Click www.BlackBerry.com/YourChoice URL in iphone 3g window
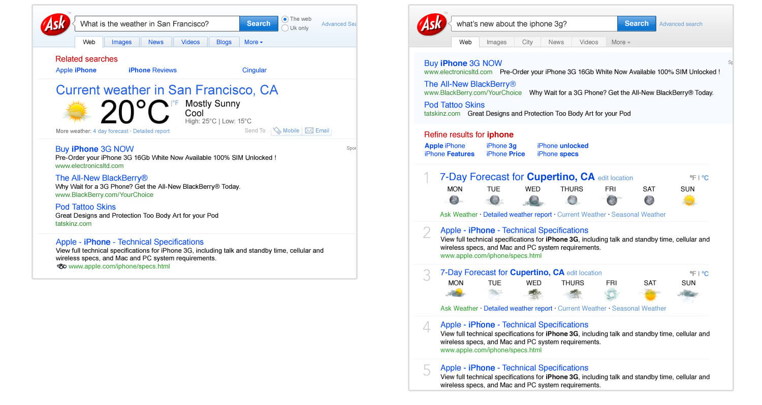 pyautogui.click(x=473, y=93)
